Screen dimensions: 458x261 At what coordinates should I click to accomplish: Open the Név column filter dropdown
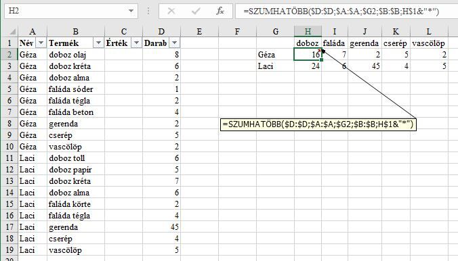(41, 43)
